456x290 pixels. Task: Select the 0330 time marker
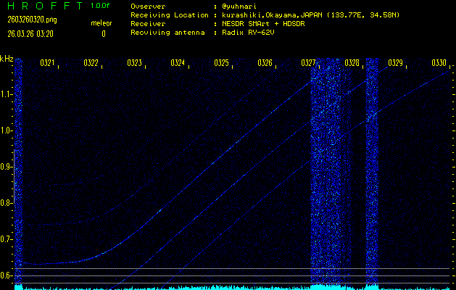[439, 64]
